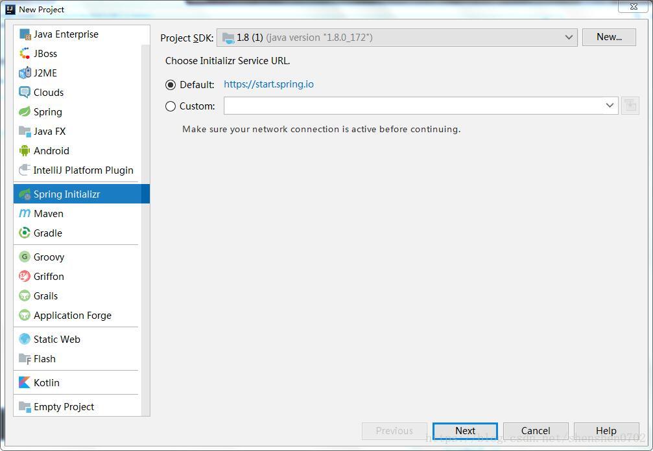Click the Groovy G icon
Image resolution: width=653 pixels, height=451 pixels.
(25, 257)
